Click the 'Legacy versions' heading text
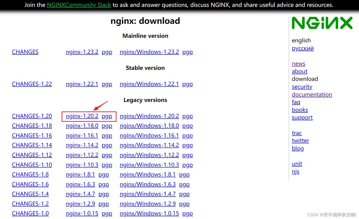Viewport: 359px width, 219px height. pyautogui.click(x=145, y=100)
